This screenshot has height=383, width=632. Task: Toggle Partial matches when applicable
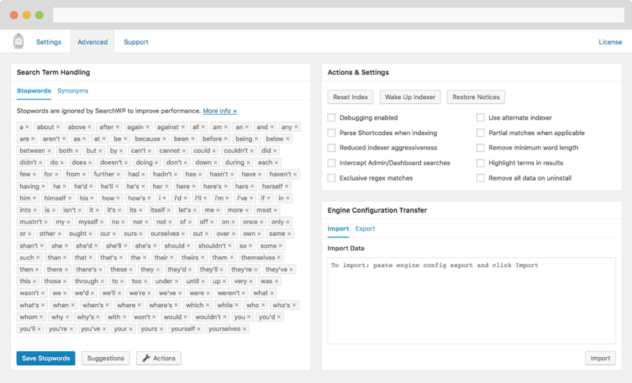click(x=480, y=133)
